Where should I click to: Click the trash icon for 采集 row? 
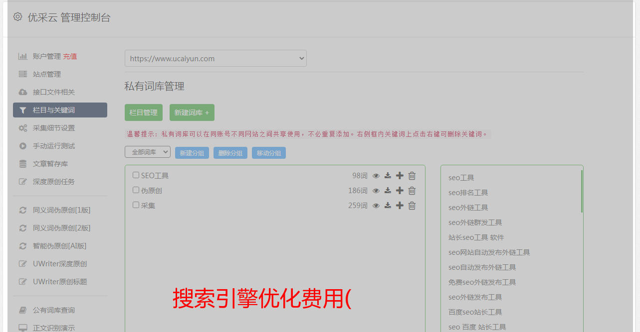(x=412, y=206)
